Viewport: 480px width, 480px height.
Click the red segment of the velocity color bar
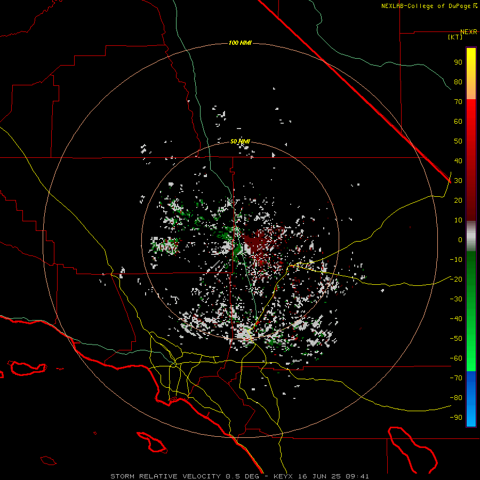click(471, 160)
